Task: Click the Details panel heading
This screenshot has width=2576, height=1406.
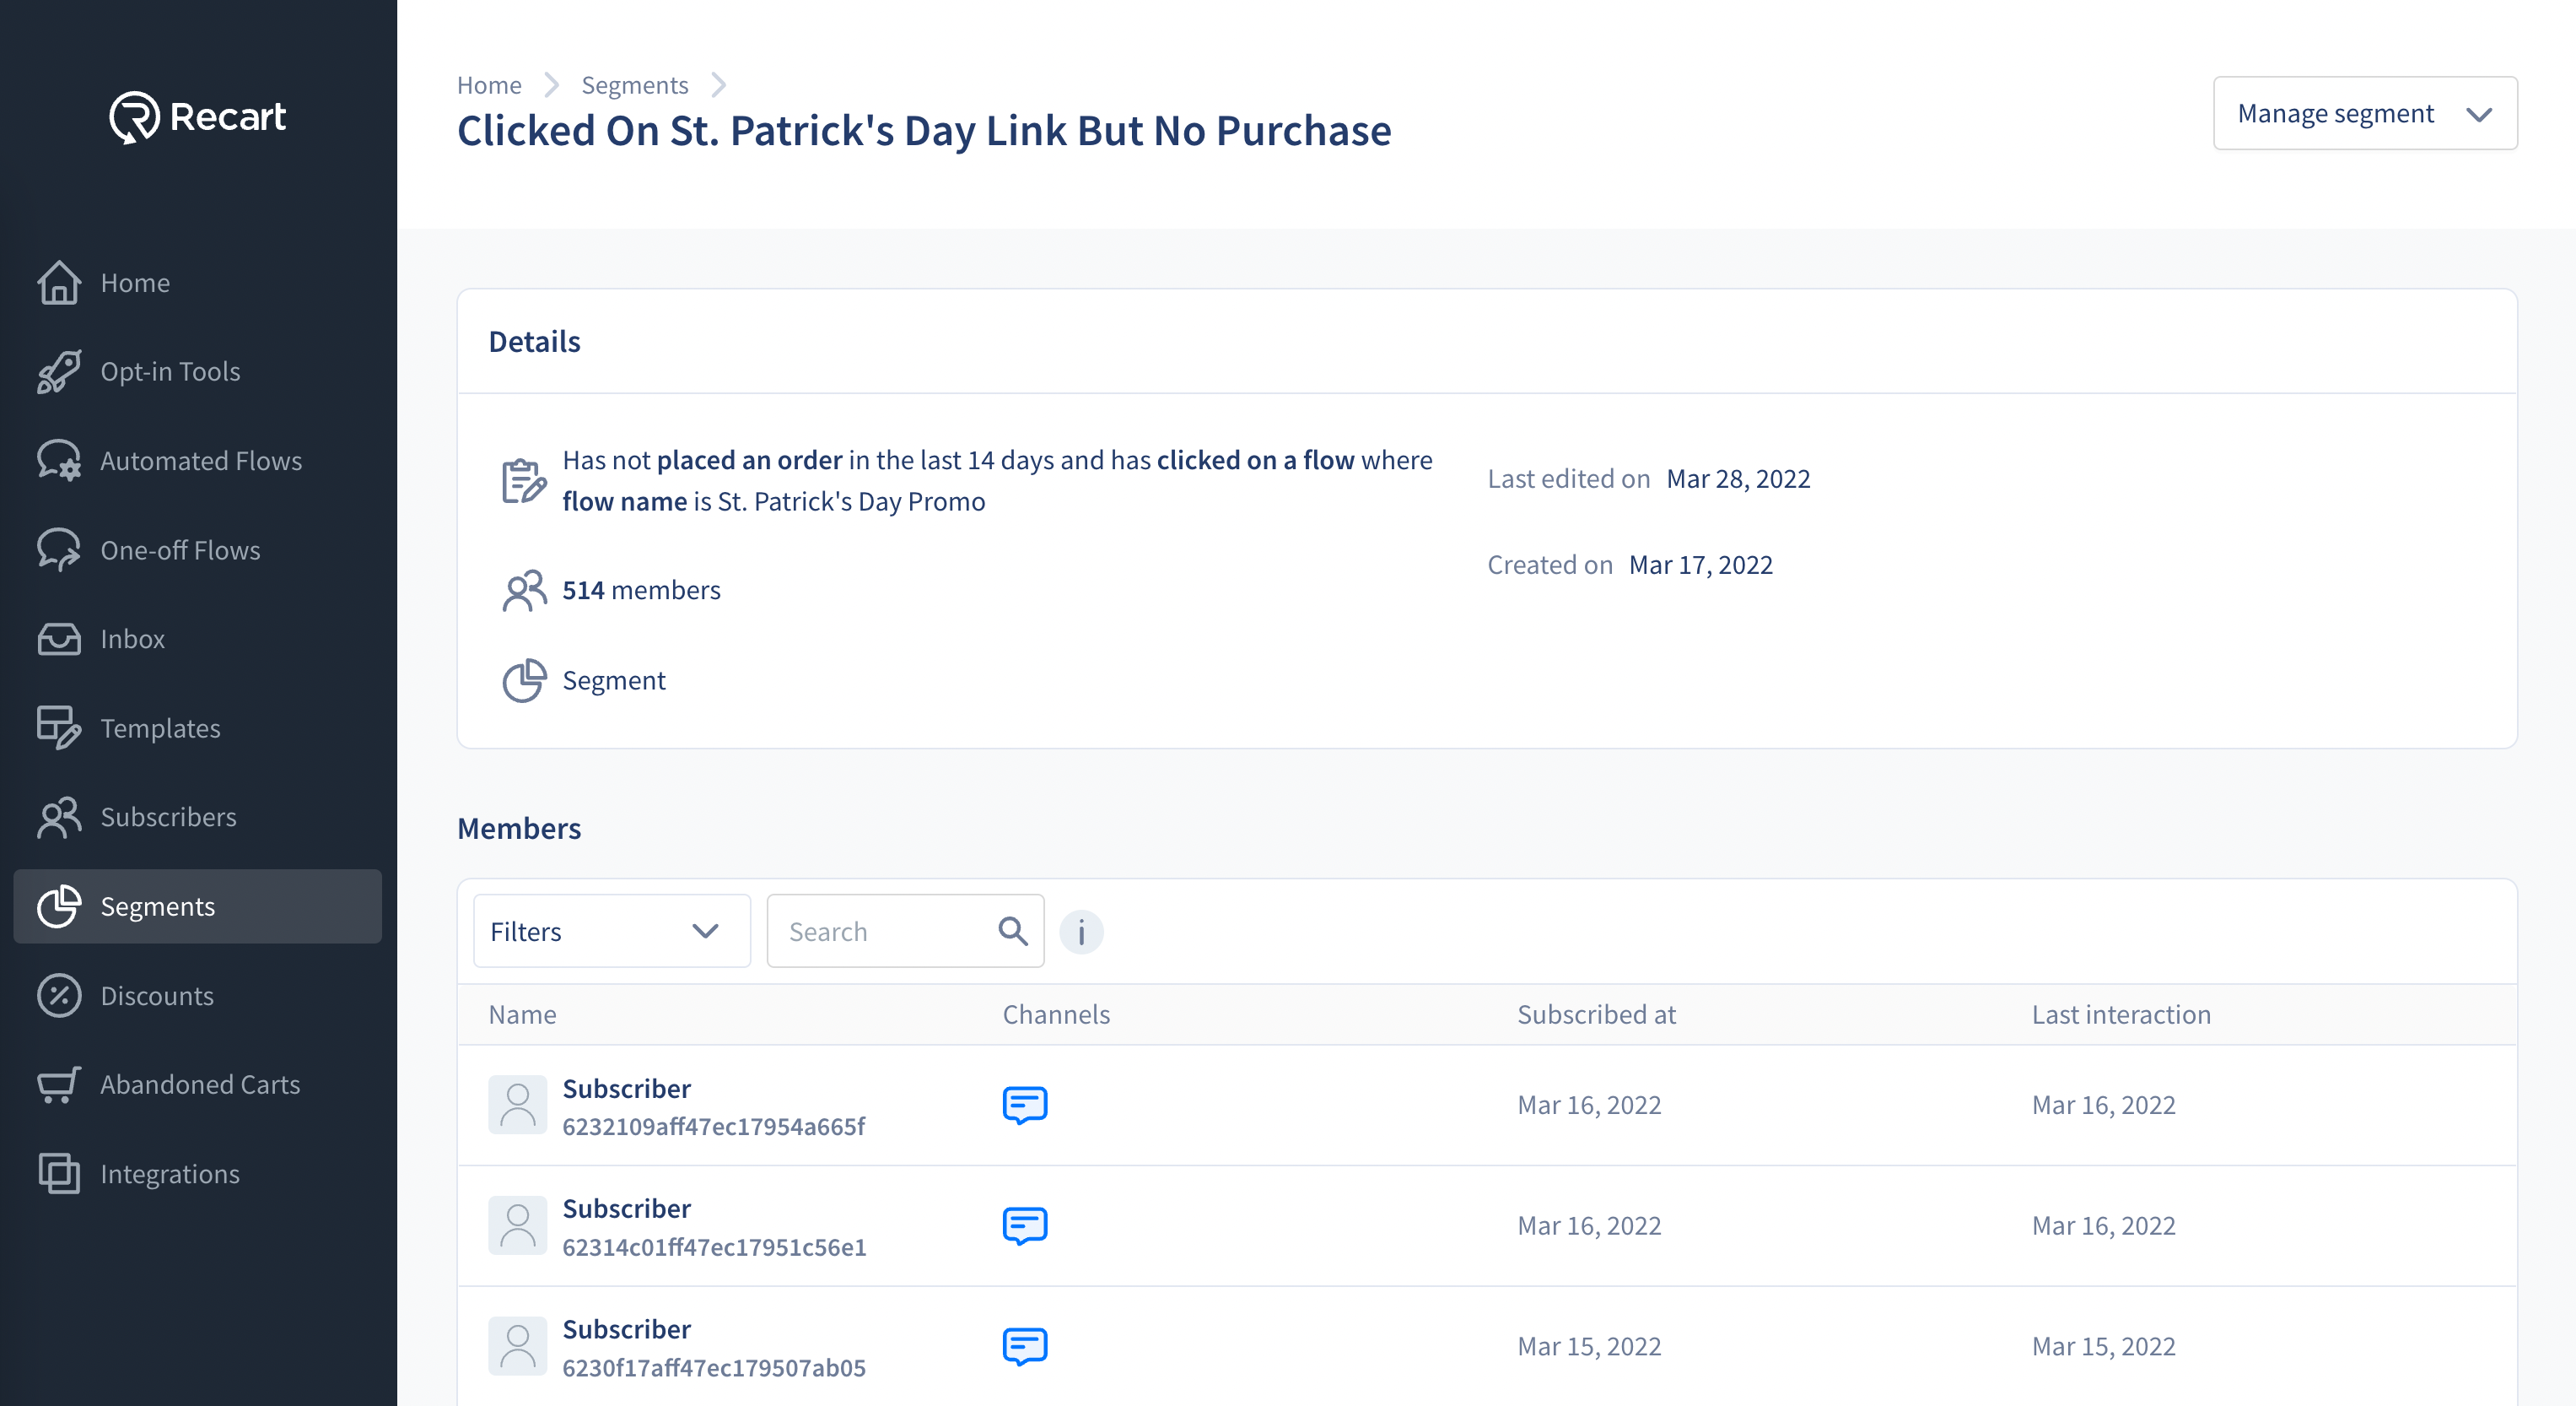Action: 534,341
